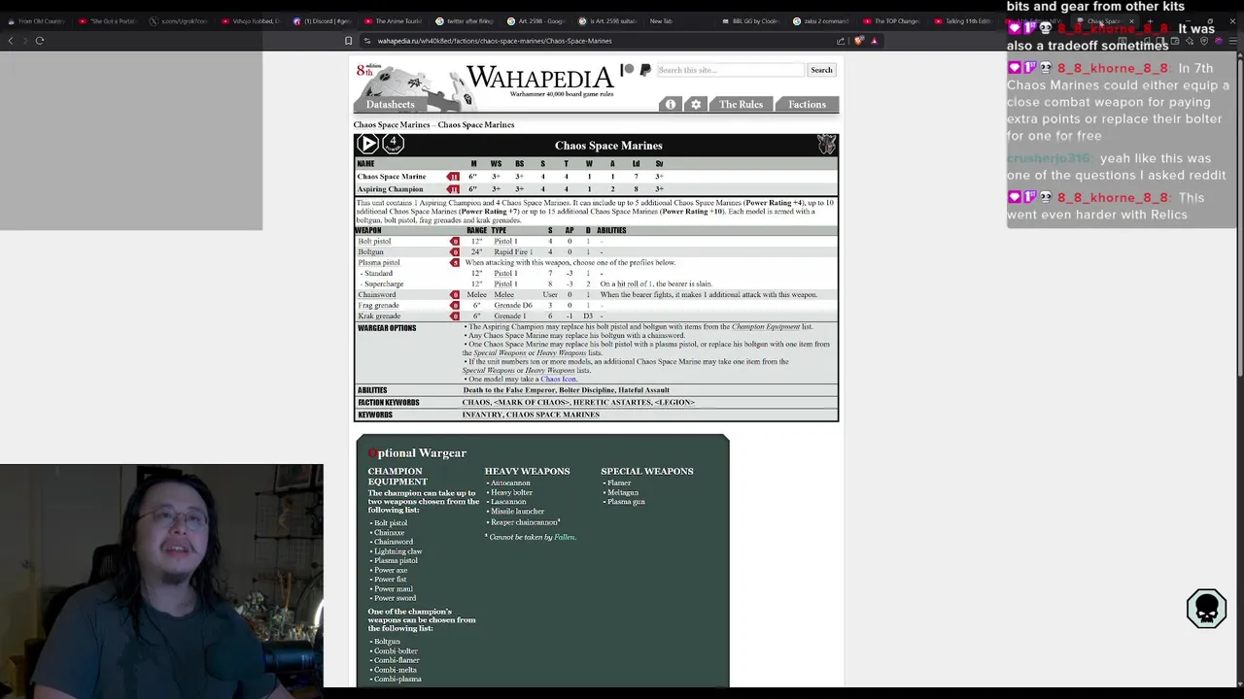The width and height of the screenshot is (1244, 699).
Task: Click the Wahapedia logo title
Action: tap(539, 78)
